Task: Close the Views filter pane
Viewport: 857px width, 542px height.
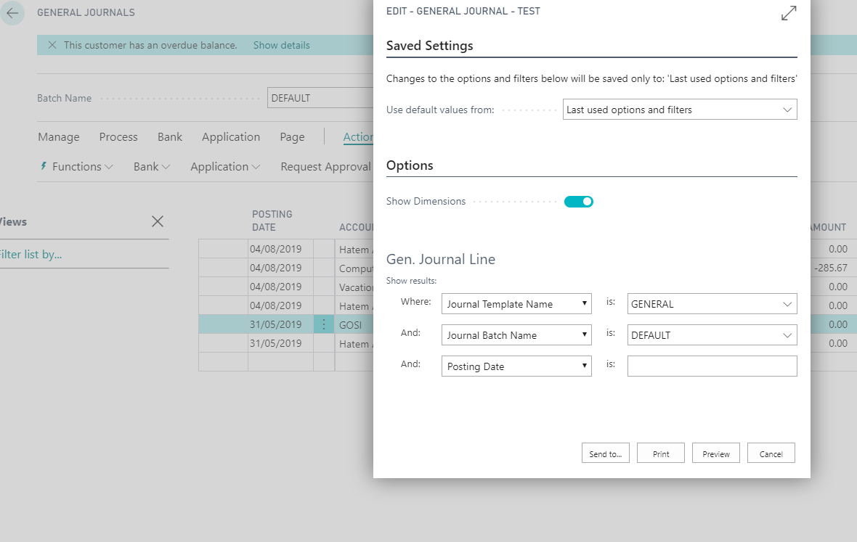Action: click(x=158, y=221)
